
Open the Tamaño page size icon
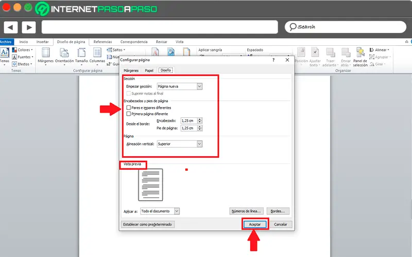point(81,56)
